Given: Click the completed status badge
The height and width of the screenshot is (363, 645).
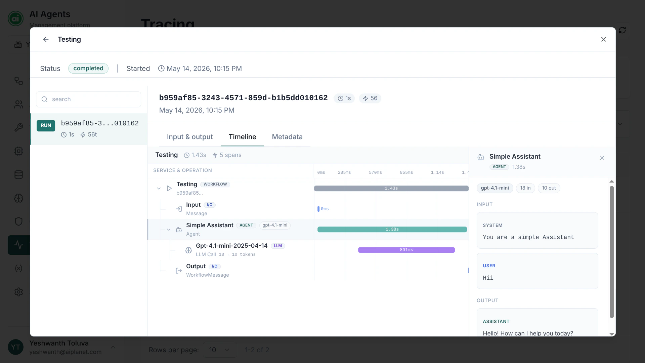Looking at the screenshot, I should pos(88,69).
